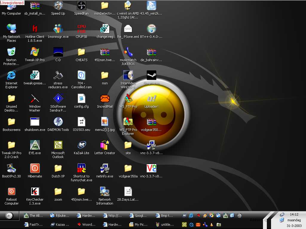Launch the Letter Creator icon
Image resolution: width=306 pixels, height=229 pixels.
click(x=105, y=145)
